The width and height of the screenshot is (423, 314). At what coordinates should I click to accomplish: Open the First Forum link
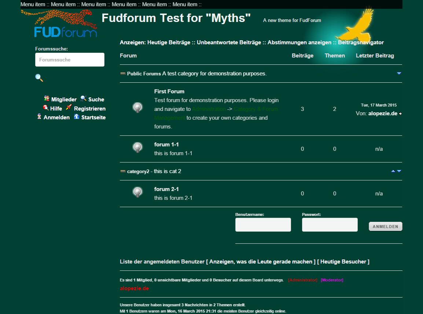click(169, 91)
